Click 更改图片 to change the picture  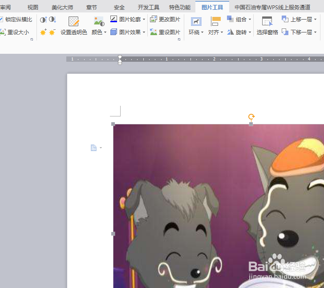click(165, 19)
